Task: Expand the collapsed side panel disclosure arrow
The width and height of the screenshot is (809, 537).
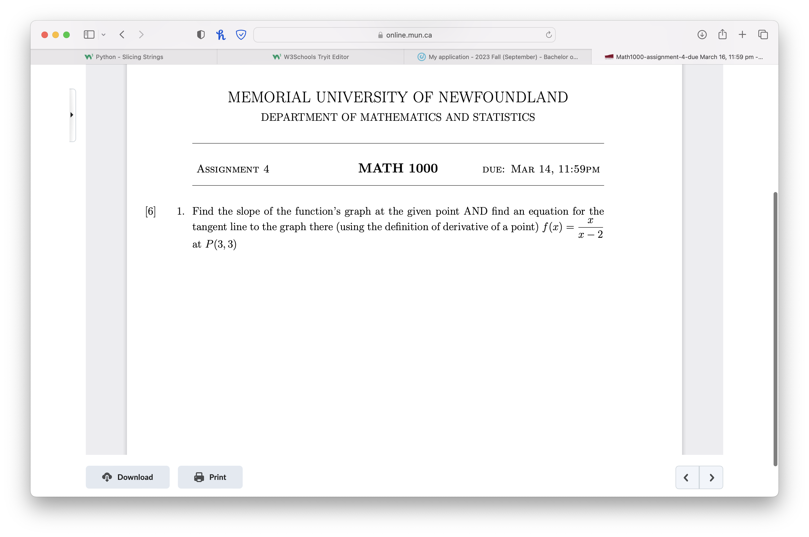Action: [72, 115]
